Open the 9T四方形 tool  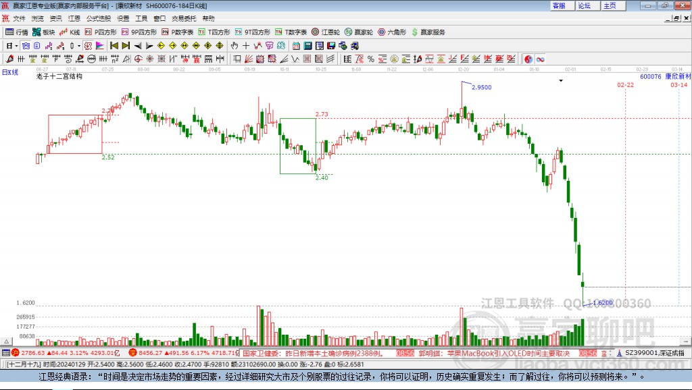point(253,32)
